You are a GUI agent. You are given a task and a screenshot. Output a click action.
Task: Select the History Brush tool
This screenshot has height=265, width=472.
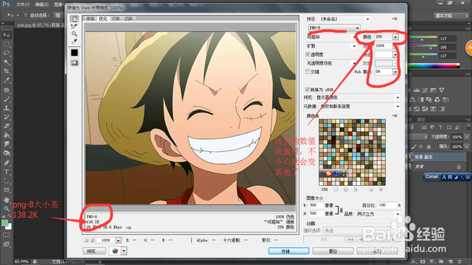click(x=6, y=117)
